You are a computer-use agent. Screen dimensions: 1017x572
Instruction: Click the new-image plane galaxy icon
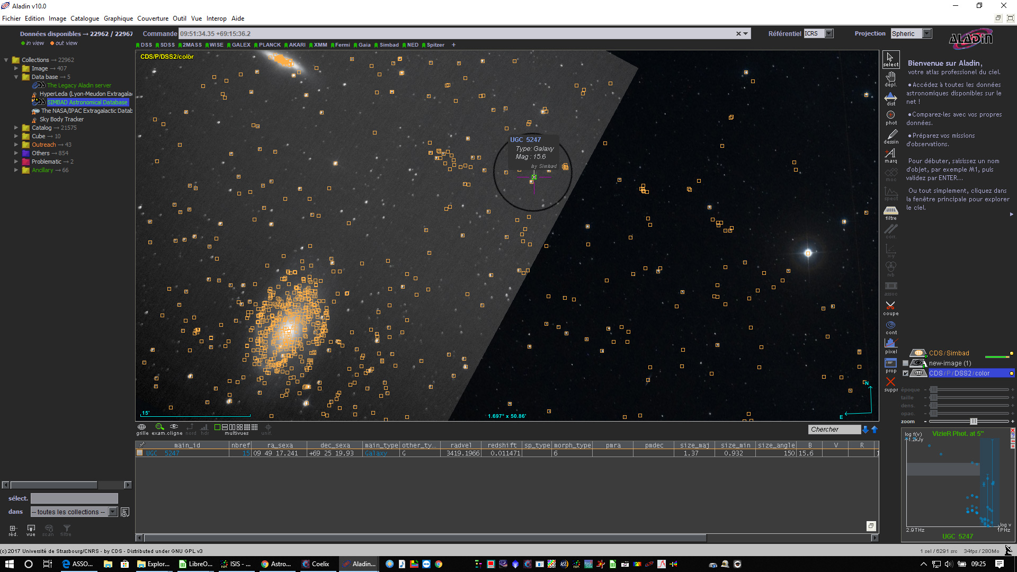point(918,363)
